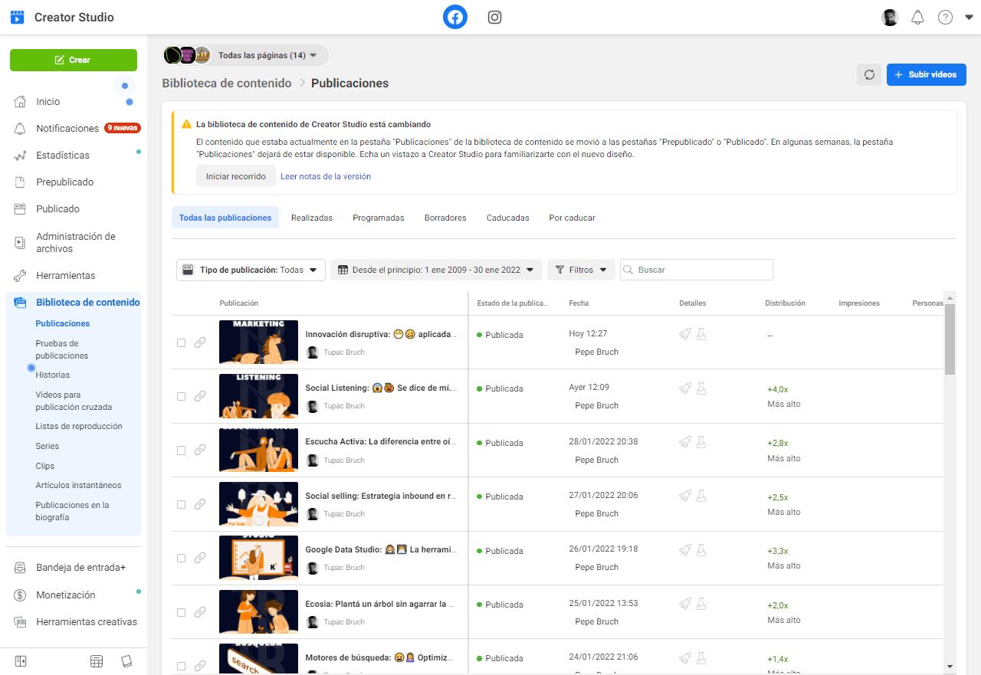Switch to Instagram via header icon
Image resolution: width=981 pixels, height=675 pixels.
(x=494, y=17)
